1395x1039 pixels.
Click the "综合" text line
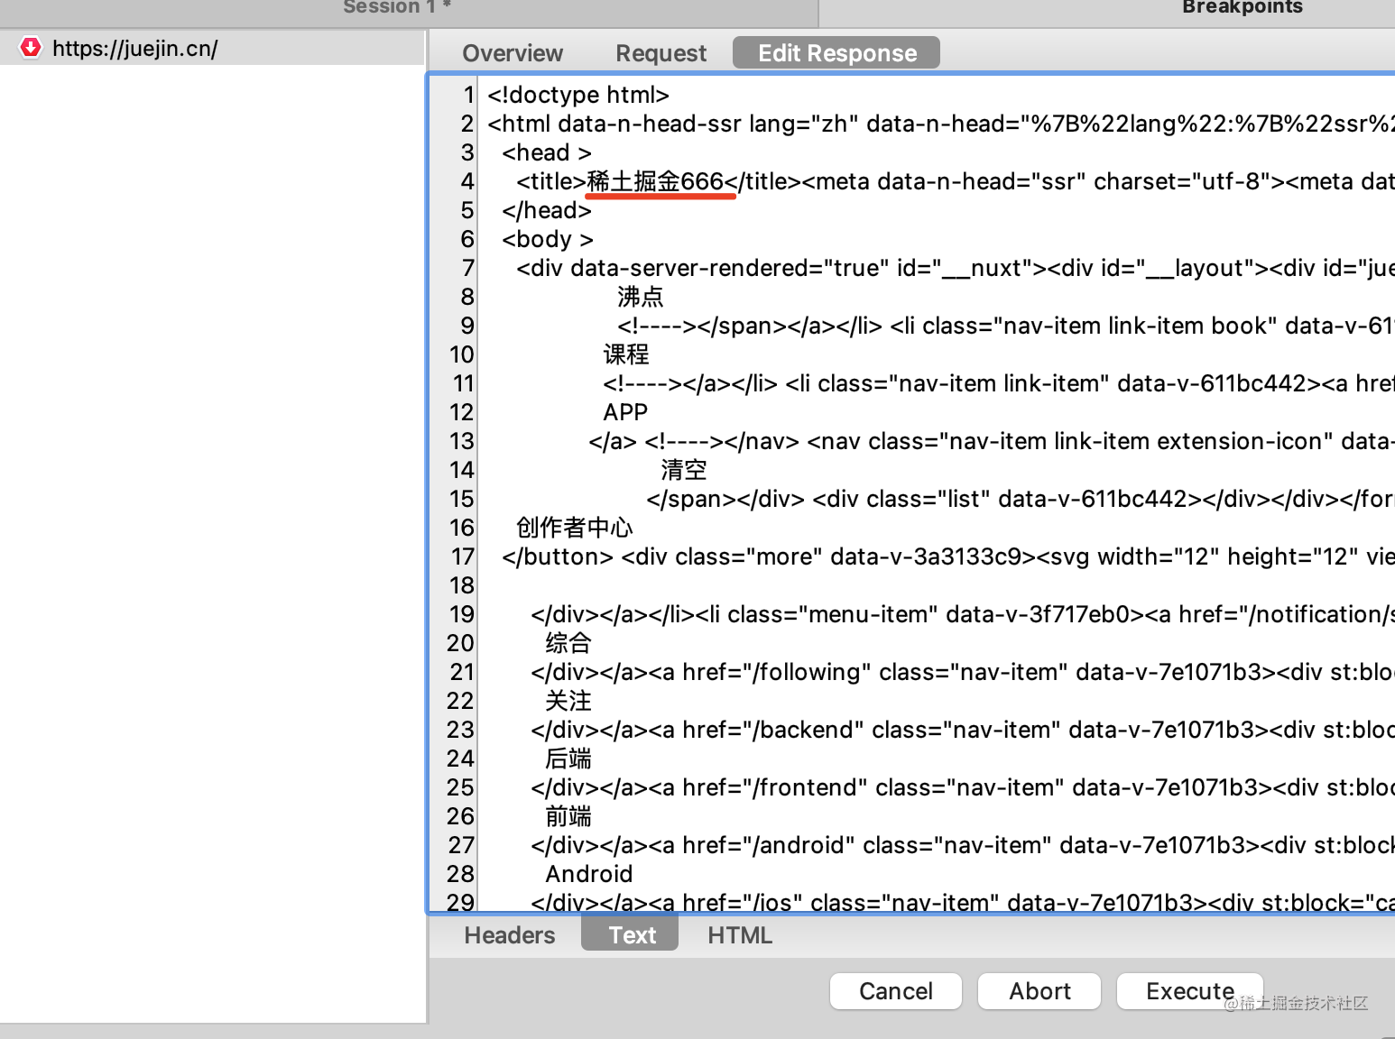coord(568,643)
